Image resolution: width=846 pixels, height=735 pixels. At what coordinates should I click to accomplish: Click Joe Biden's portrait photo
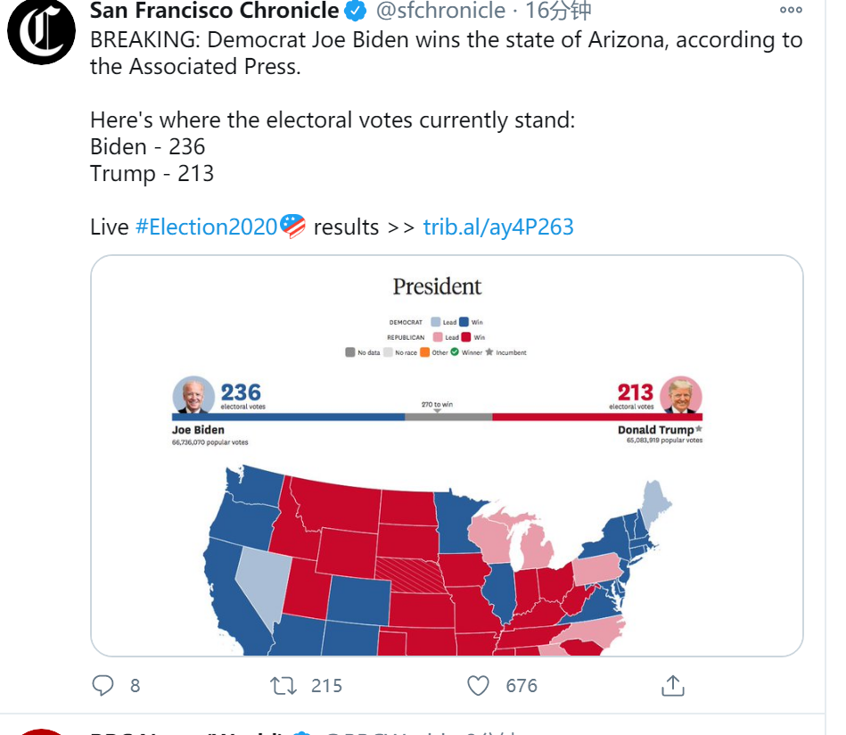pyautogui.click(x=193, y=396)
